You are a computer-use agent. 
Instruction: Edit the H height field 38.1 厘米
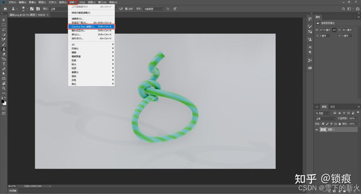tap(347, 30)
